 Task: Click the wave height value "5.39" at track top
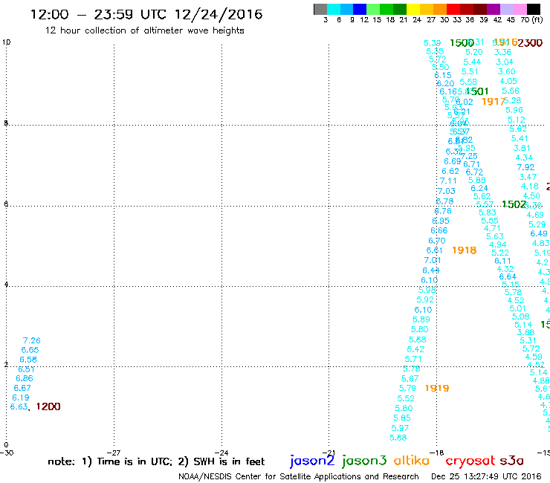[x=432, y=43]
